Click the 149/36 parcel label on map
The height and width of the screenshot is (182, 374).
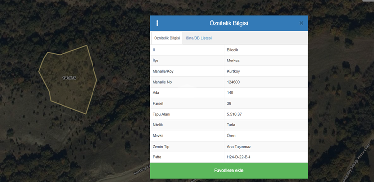(x=69, y=78)
